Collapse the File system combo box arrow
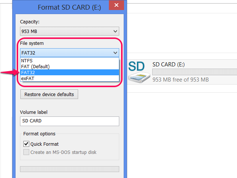 [x=115, y=53]
